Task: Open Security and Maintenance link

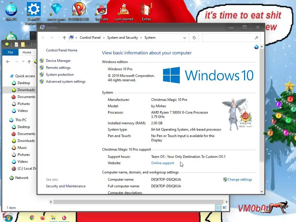Action: (66, 186)
